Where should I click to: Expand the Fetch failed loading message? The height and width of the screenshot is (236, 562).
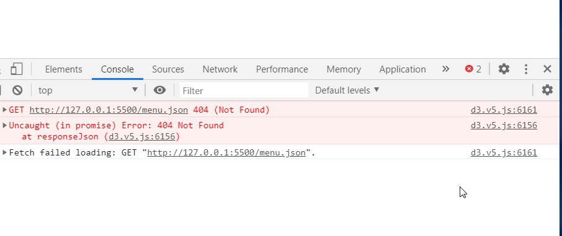pos(5,152)
